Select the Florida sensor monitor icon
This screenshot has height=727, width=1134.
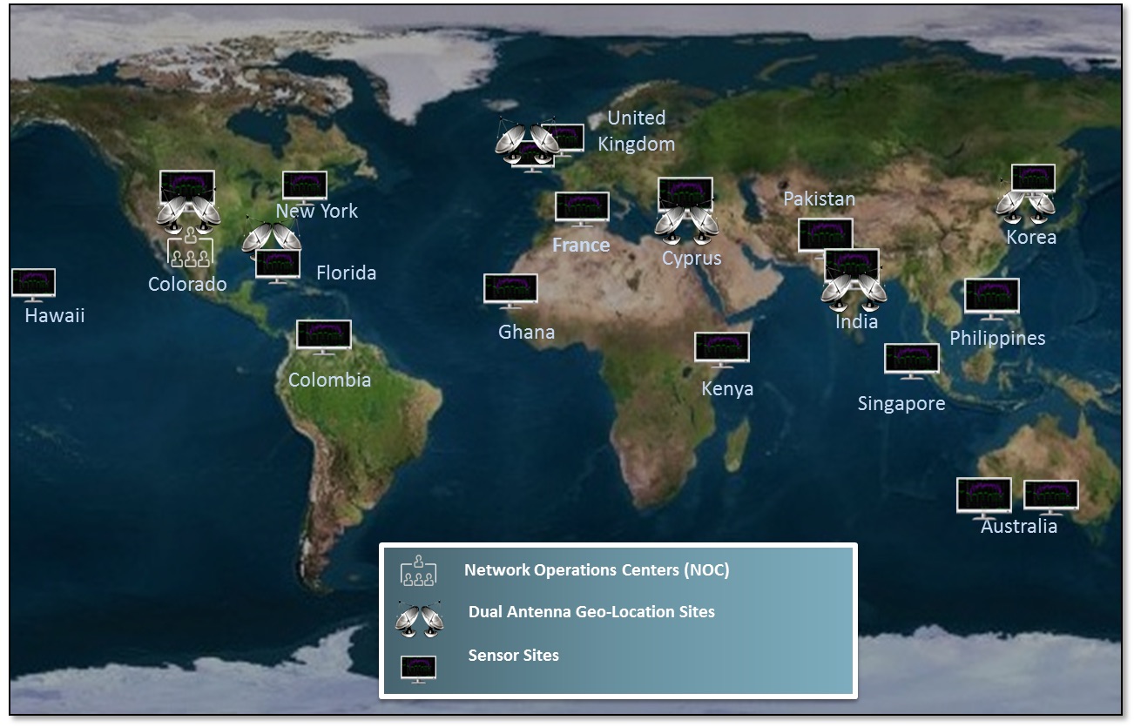click(x=278, y=266)
